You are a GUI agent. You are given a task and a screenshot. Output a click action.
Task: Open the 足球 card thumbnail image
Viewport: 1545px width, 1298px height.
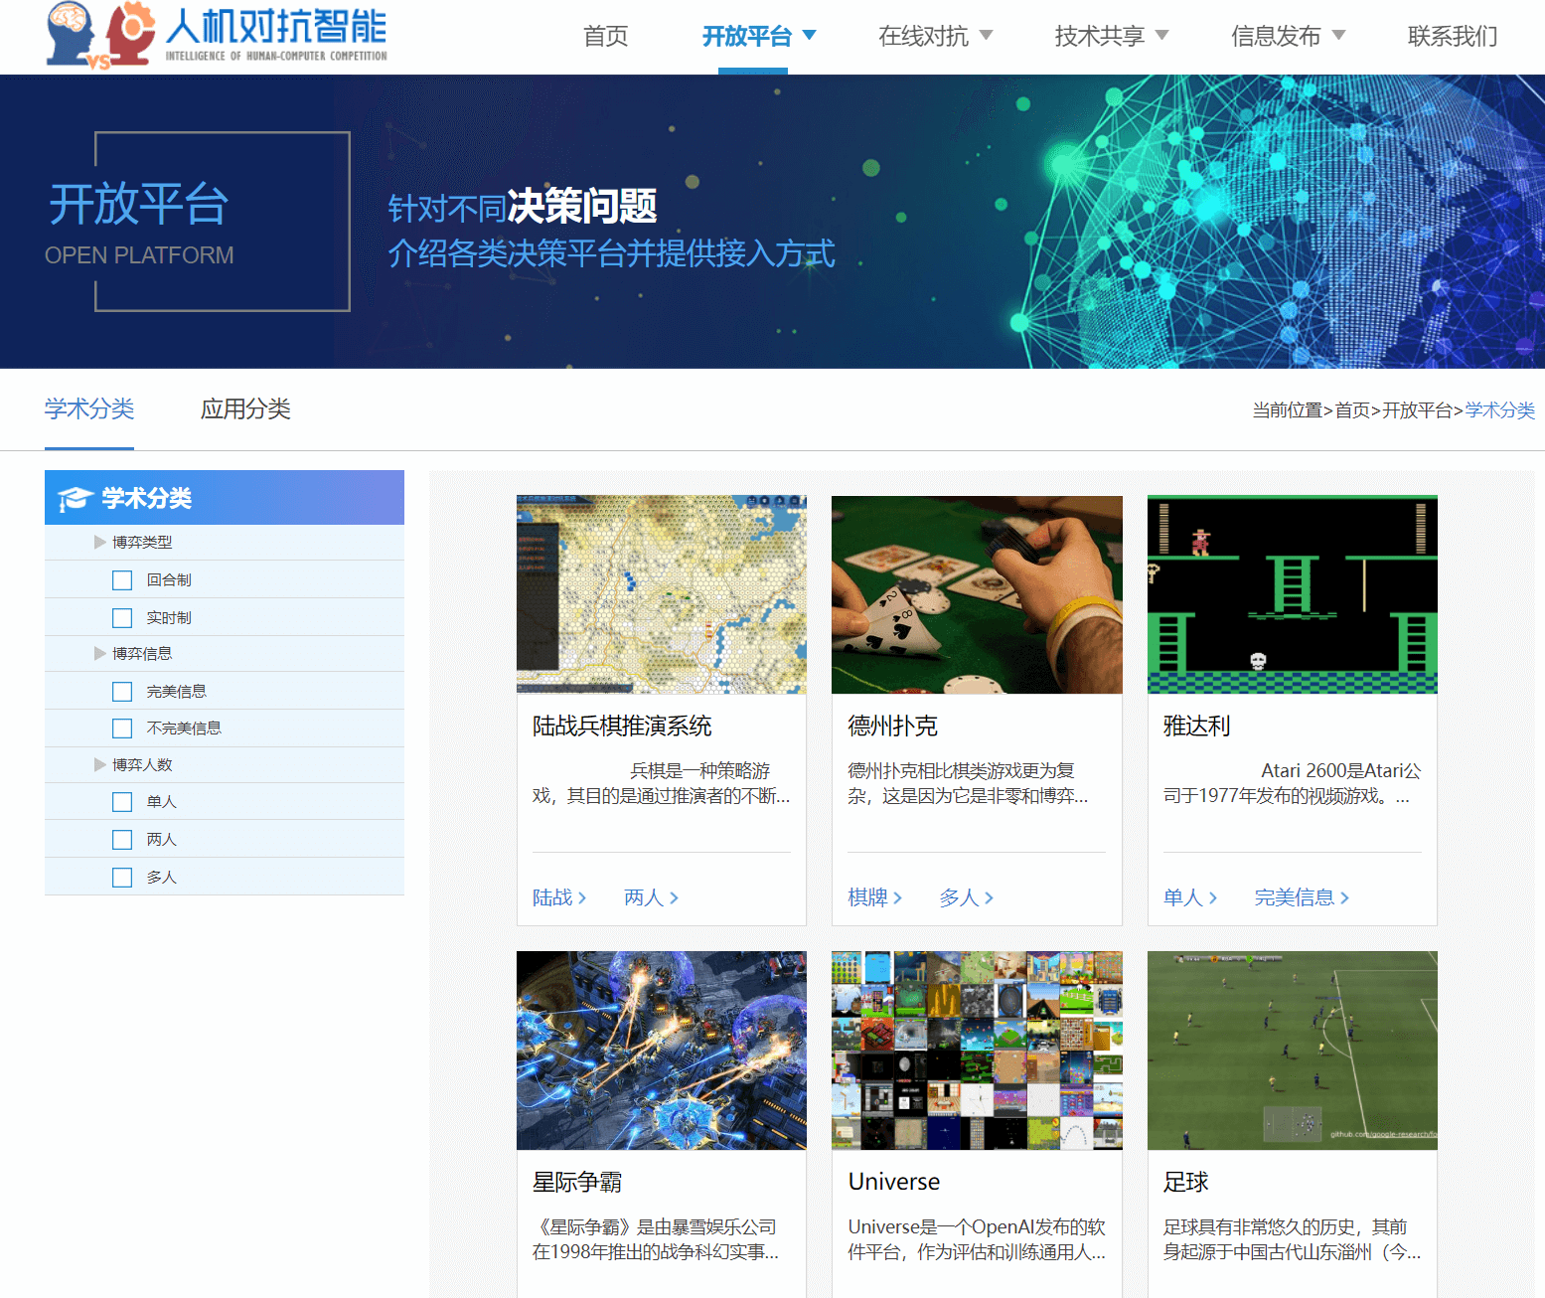(1292, 1050)
